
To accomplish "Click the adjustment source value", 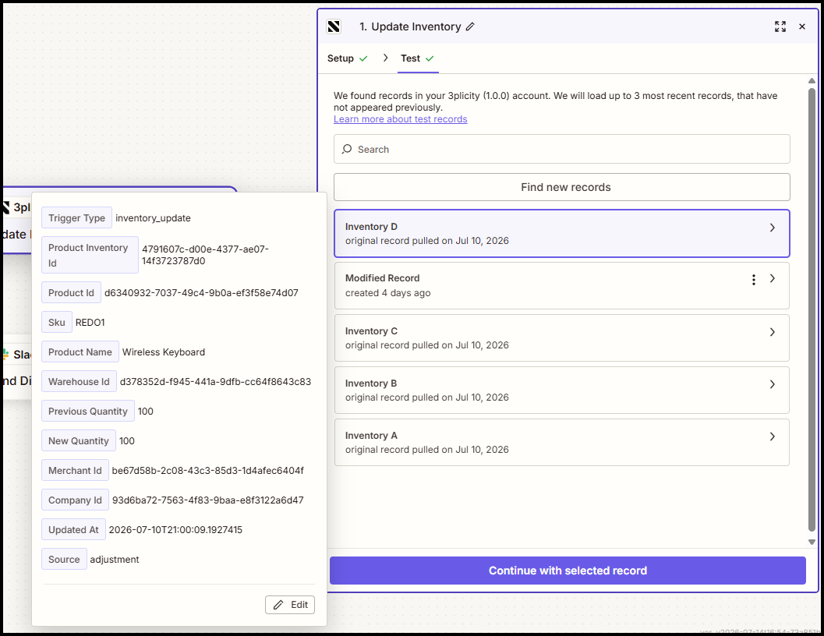I will (115, 560).
